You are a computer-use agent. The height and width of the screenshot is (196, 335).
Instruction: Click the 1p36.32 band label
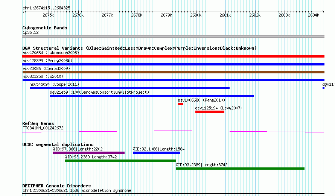pyautogui.click(x=30, y=32)
